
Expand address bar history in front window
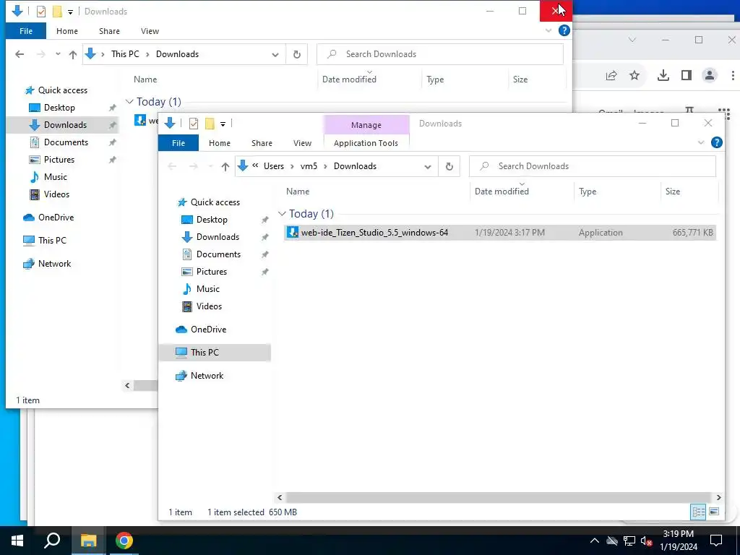pyautogui.click(x=428, y=166)
